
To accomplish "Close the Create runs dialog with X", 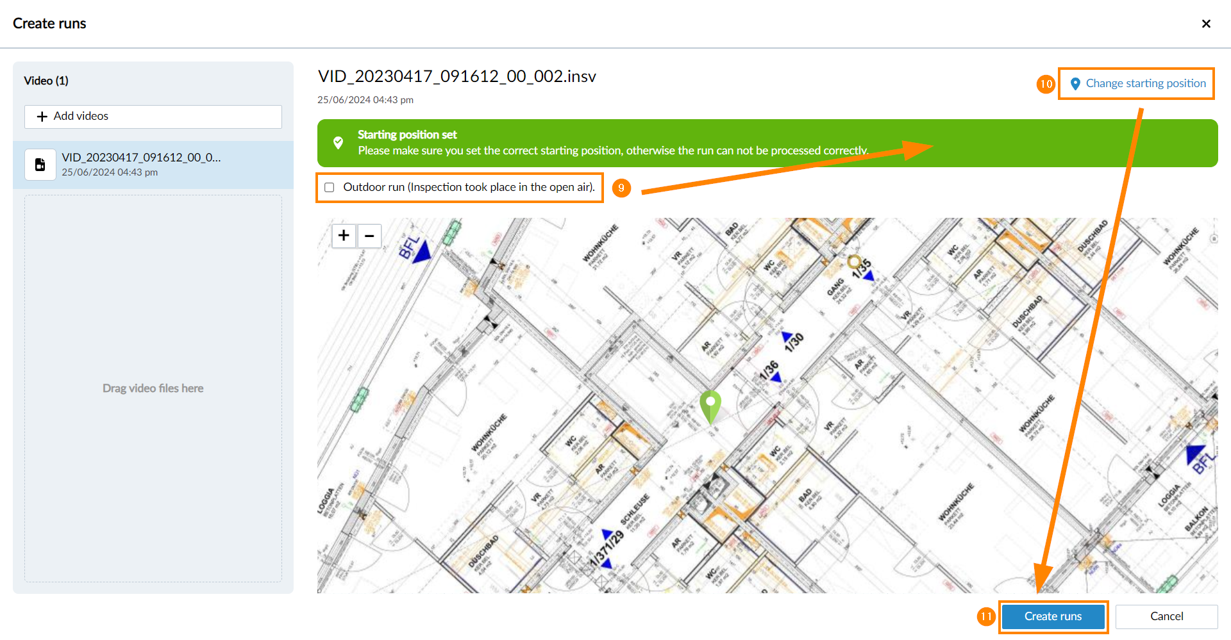I will coord(1206,24).
